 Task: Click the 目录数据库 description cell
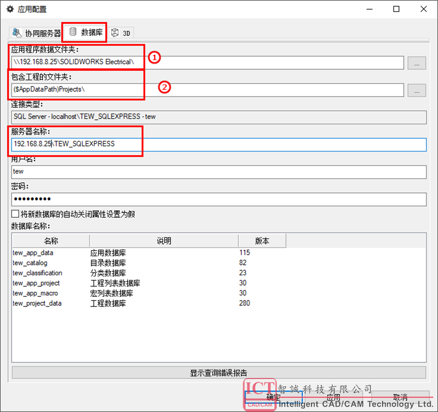108,263
